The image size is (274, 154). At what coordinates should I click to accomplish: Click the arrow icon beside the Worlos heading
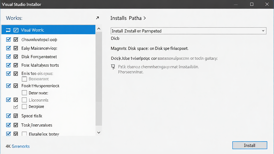[97, 18]
